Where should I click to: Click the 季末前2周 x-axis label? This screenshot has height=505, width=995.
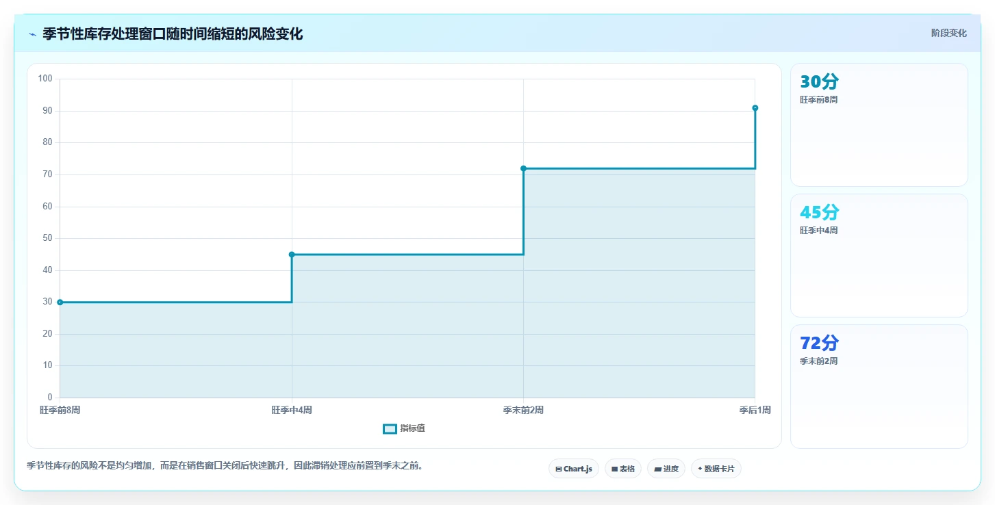click(x=523, y=410)
